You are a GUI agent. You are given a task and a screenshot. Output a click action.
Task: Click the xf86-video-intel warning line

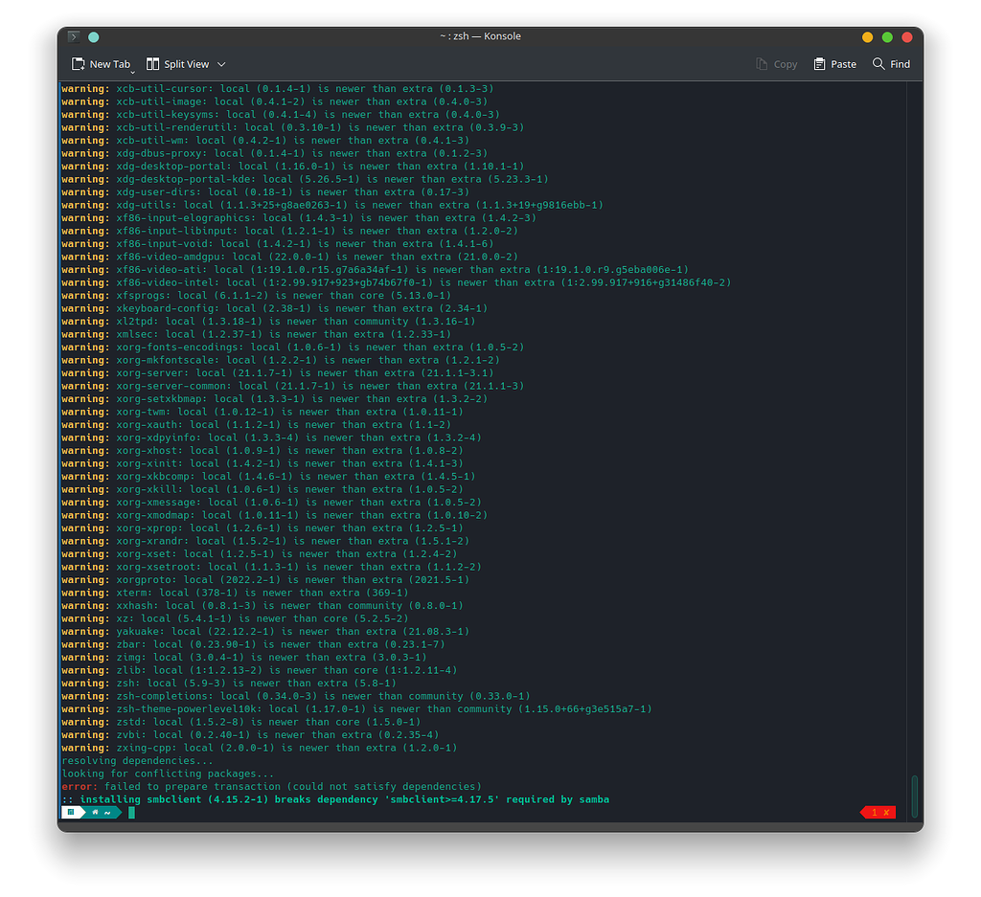(x=396, y=282)
